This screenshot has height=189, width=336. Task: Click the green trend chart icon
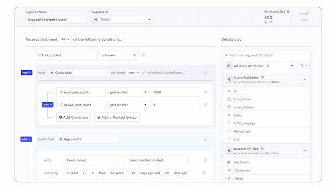point(304,13)
